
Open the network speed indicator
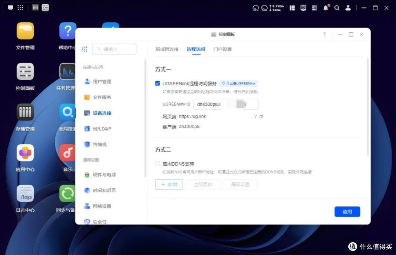pyautogui.click(x=276, y=8)
